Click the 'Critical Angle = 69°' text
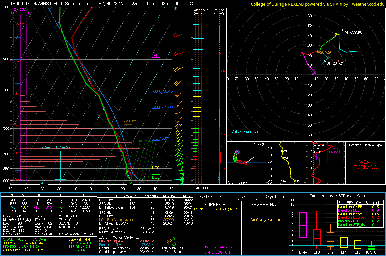The height and width of the screenshot is (256, 386). 246,131
